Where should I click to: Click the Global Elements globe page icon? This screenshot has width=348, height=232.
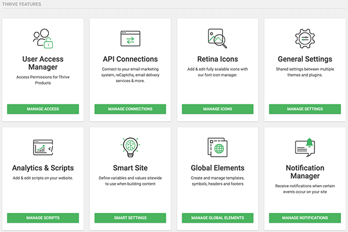(x=217, y=147)
